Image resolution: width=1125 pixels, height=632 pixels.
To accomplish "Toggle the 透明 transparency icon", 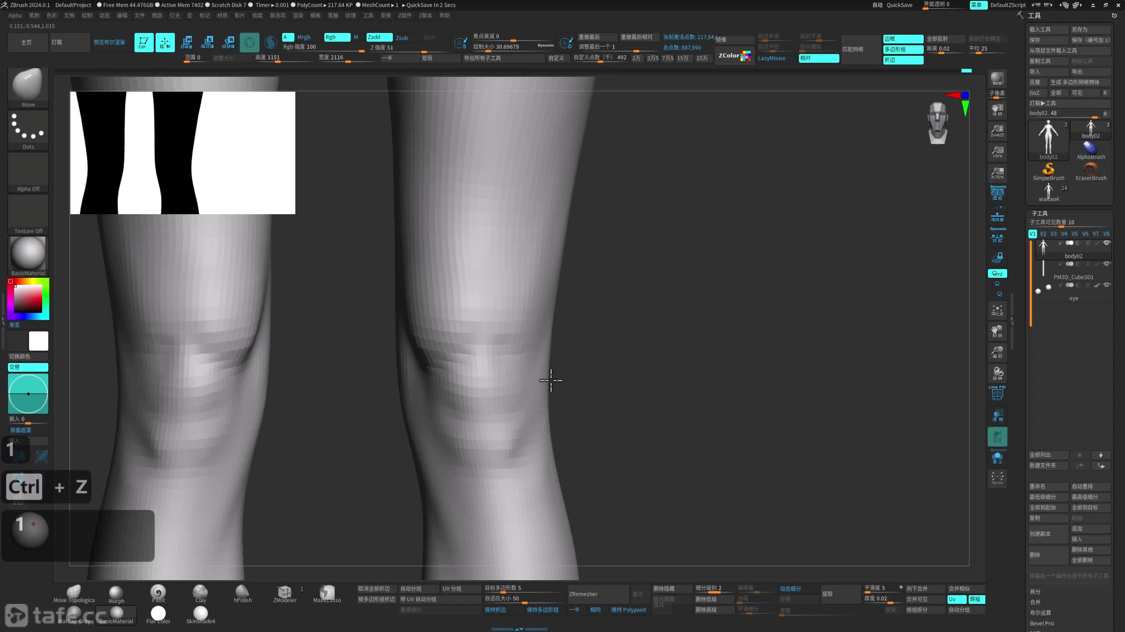I will (x=997, y=416).
